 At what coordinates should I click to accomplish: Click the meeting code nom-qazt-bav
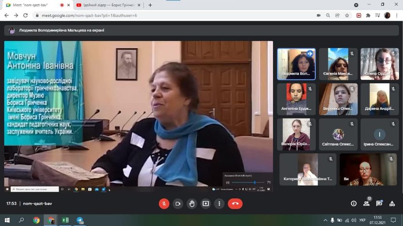point(37,203)
